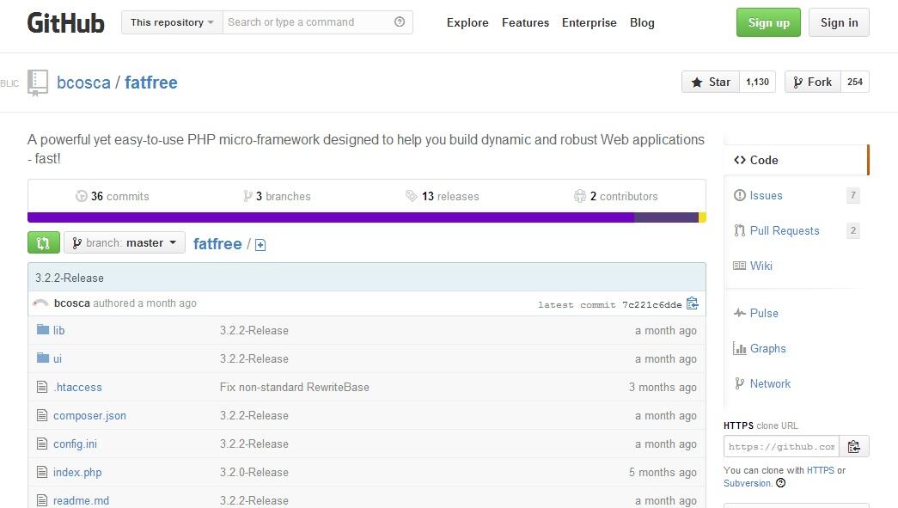Expand the branch: master dropdown
This screenshot has height=508, width=898.
tap(125, 243)
